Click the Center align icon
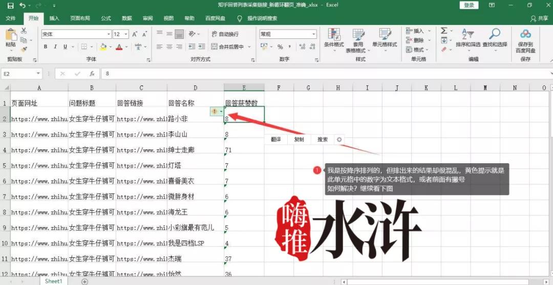 pos(169,47)
